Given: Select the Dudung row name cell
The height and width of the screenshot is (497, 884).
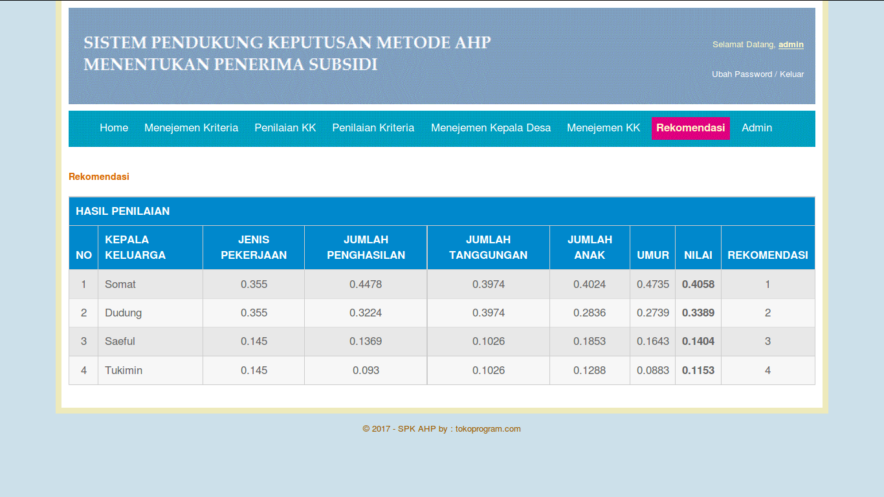Looking at the screenshot, I should coord(123,313).
